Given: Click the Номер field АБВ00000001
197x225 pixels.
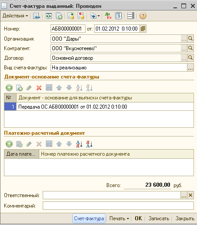Looking at the screenshot, I should tap(68, 29).
